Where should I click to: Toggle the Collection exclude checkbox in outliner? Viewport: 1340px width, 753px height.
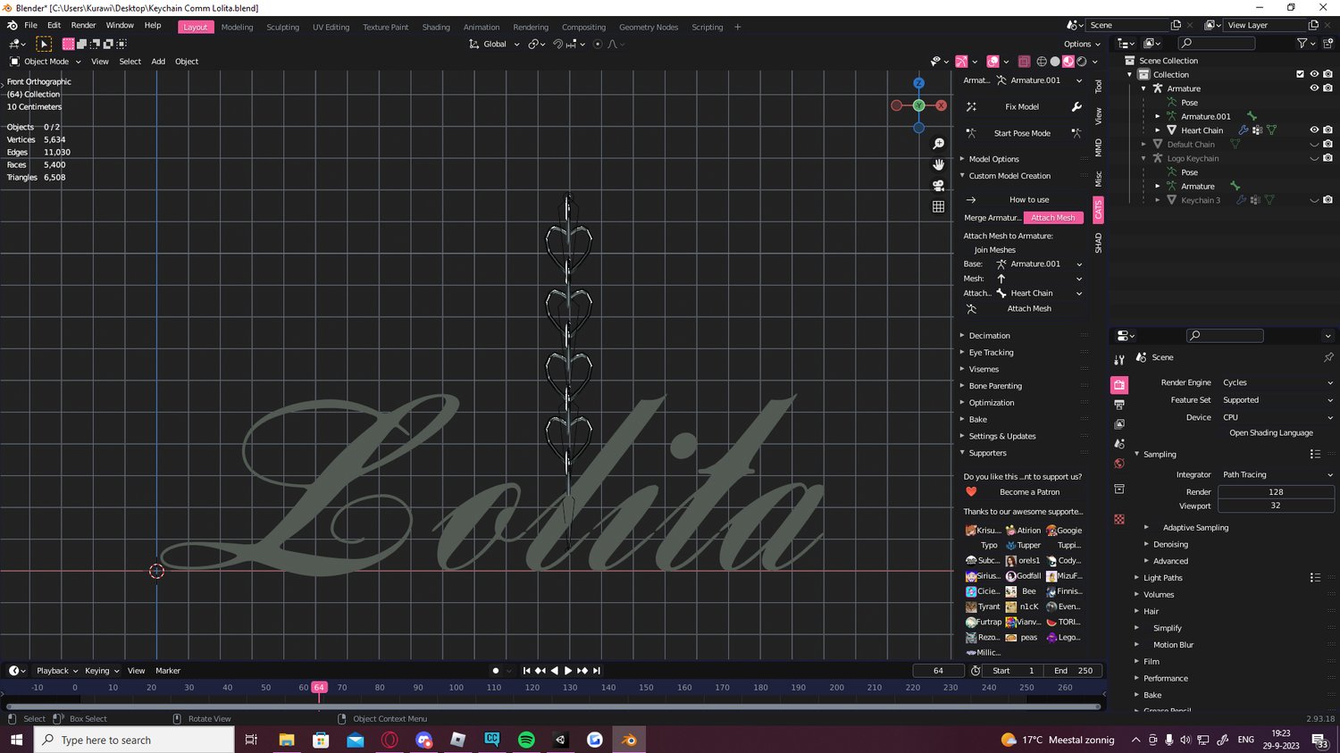[1300, 74]
